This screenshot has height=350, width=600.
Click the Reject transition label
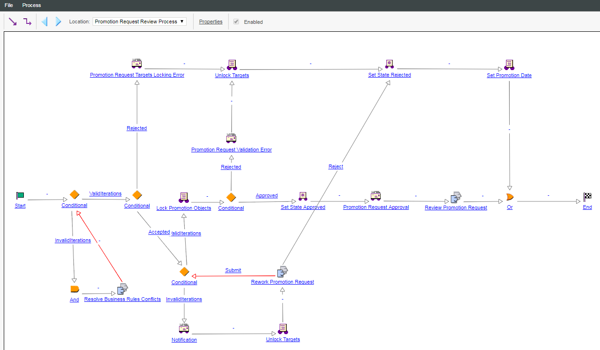point(336,166)
